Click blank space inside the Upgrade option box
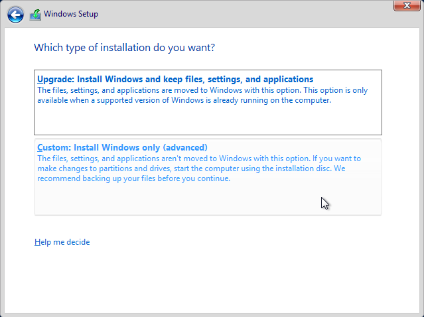The height and width of the screenshot is (317, 424). tap(208, 120)
